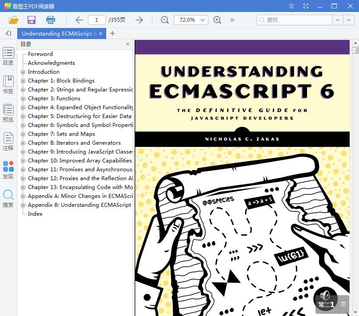
Task: Expand Chapter 6: Symbols node
Action: pyautogui.click(x=23, y=125)
